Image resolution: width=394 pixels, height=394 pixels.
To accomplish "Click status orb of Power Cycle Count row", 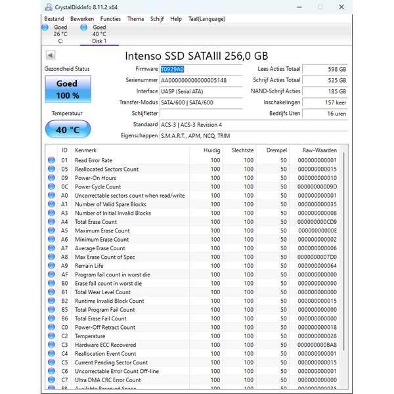I will 51,186.
